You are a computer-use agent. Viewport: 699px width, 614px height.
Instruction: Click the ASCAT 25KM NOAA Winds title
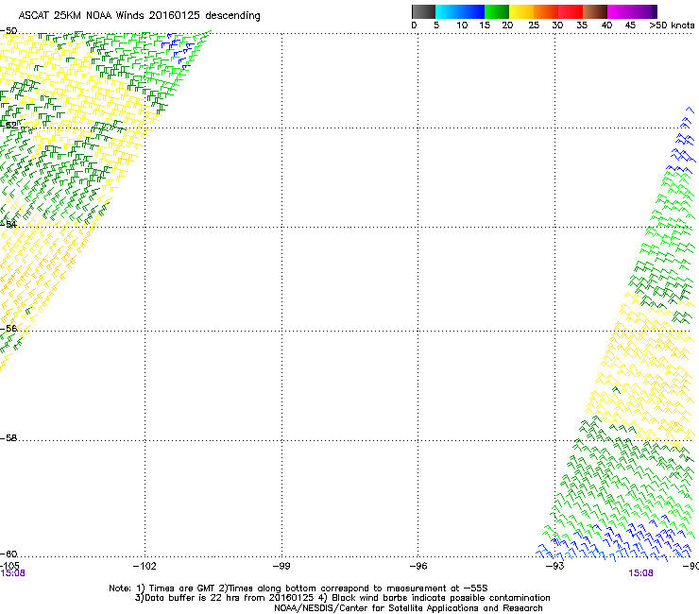[x=139, y=16]
